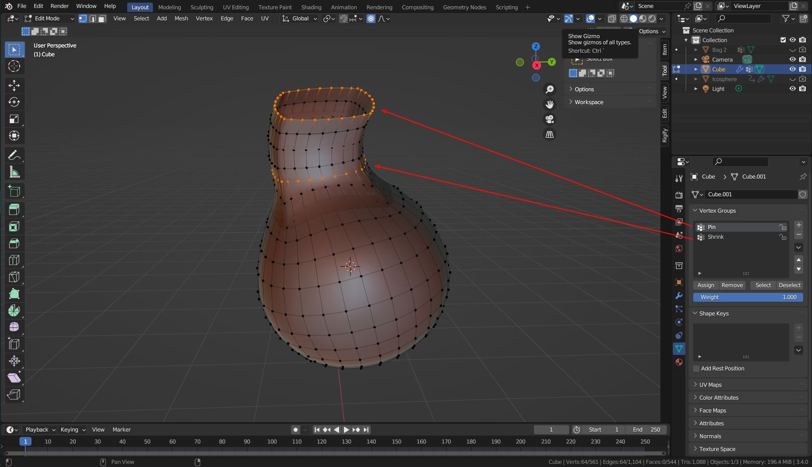Select the Measure tool
The height and width of the screenshot is (467, 812).
(14, 172)
